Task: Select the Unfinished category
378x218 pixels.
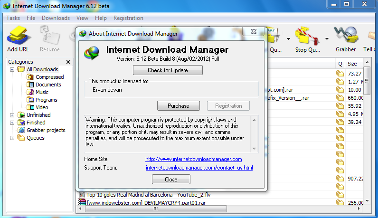Action: [x=38, y=115]
